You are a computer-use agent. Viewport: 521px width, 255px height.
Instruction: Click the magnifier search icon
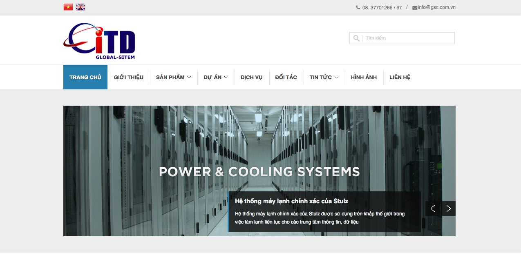coord(356,38)
